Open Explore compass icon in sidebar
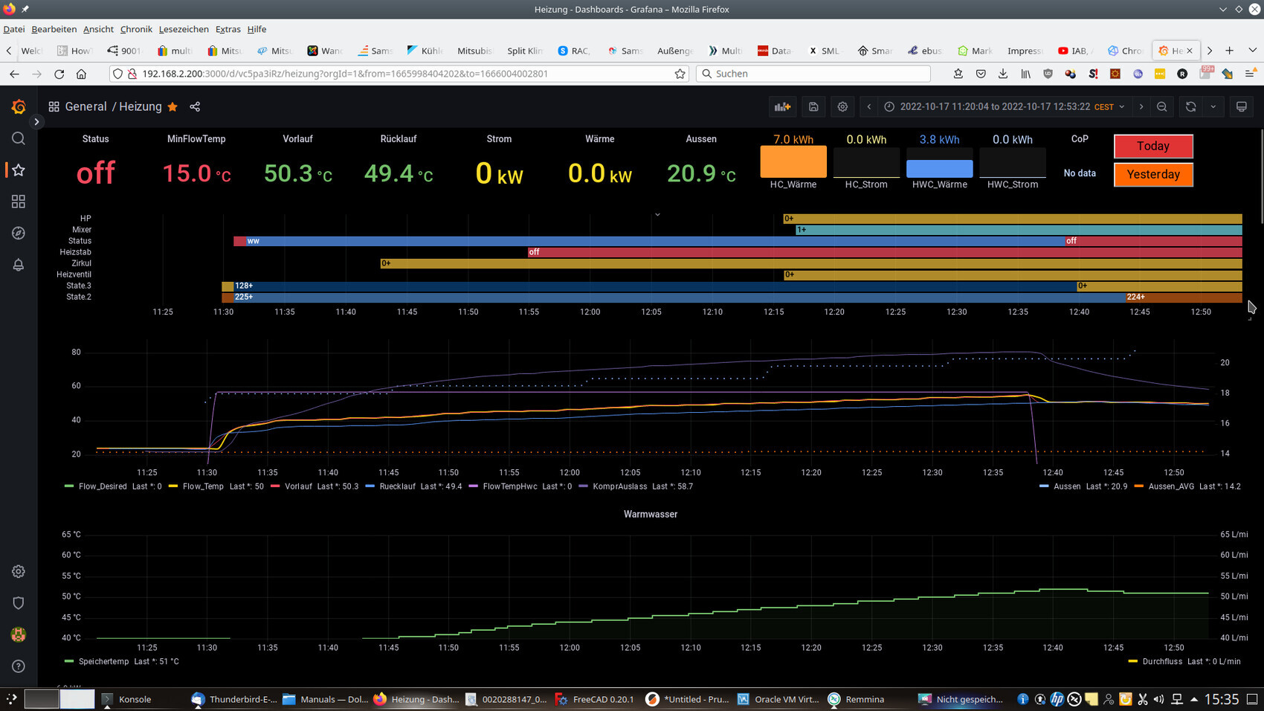The height and width of the screenshot is (711, 1264). tap(19, 234)
